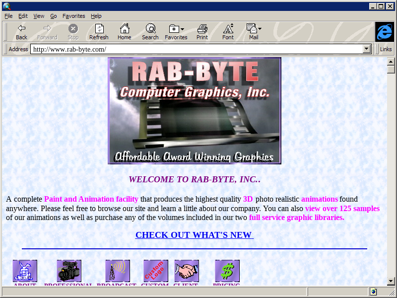397x298 pixels.
Task: Click the vertical scrollbar down arrow
Action: pos(391,281)
